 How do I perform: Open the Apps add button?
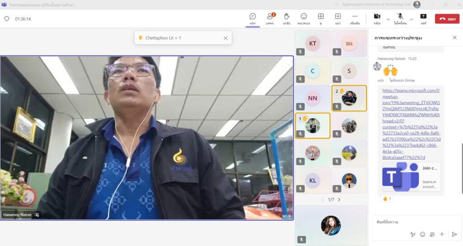(x=338, y=19)
